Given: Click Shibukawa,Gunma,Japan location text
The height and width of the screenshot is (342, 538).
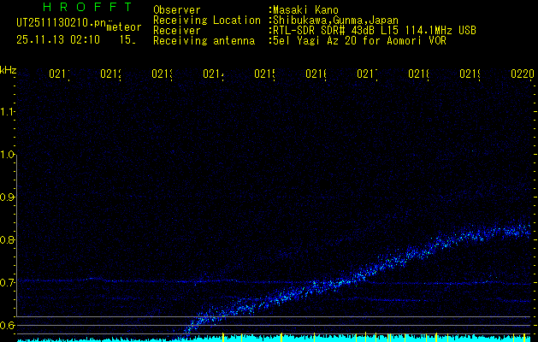Looking at the screenshot, I should [x=335, y=21].
